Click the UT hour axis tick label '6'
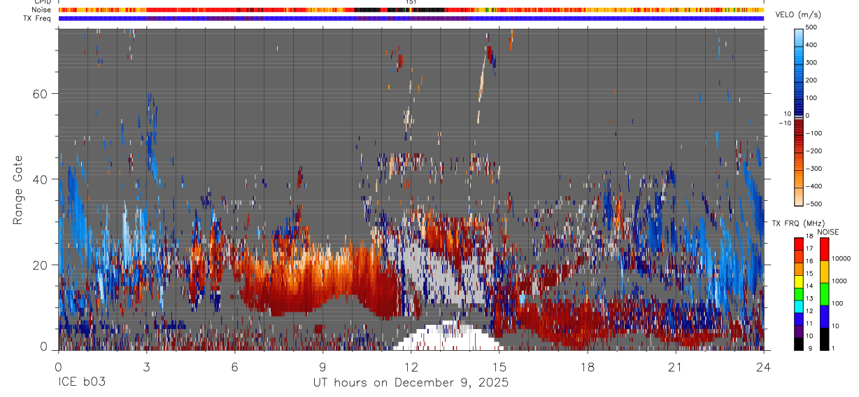 click(x=234, y=367)
